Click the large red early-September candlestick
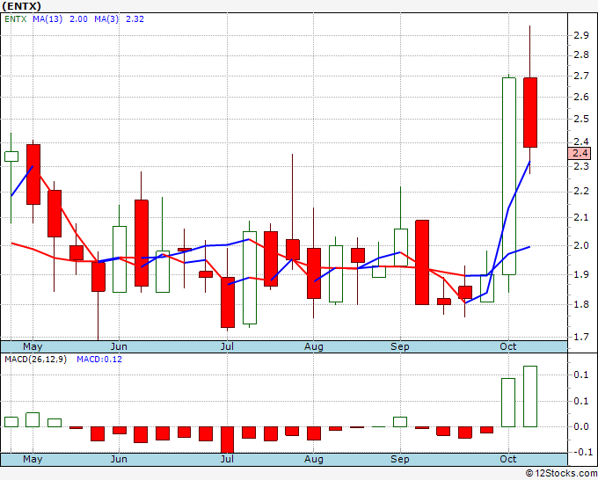The height and width of the screenshot is (480, 598). 422,262
